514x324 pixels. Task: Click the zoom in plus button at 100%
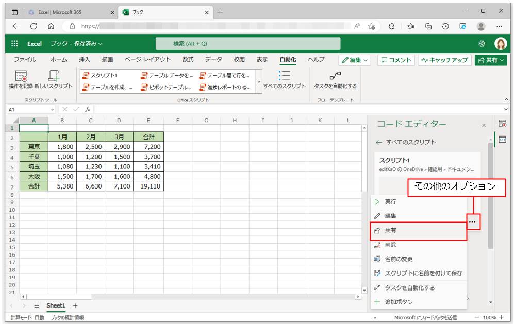click(x=502, y=318)
